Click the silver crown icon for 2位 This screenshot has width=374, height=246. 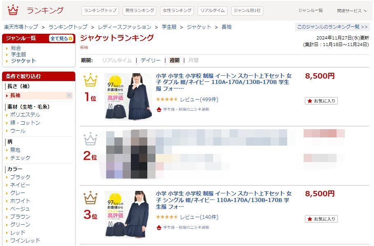[91, 139]
